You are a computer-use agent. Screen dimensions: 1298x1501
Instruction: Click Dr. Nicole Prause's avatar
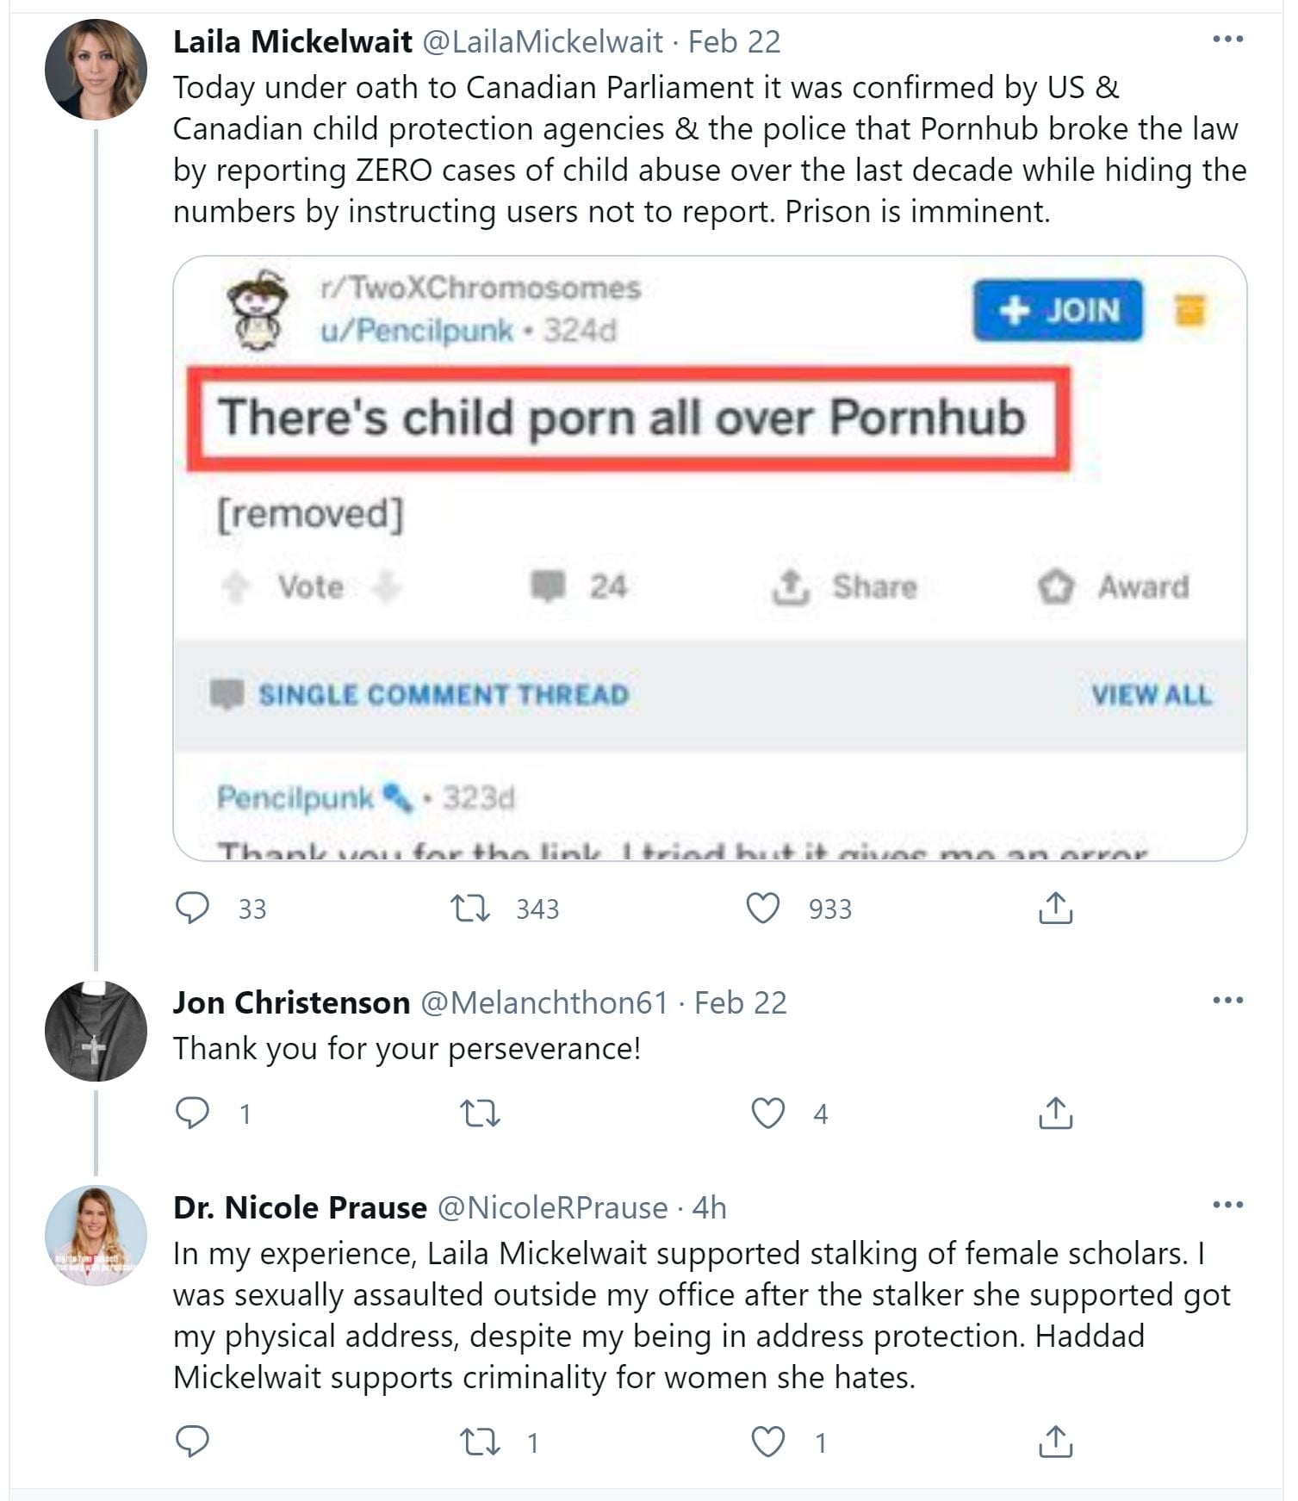click(x=96, y=1235)
